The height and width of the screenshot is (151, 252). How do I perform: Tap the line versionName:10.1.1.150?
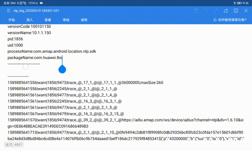pos(29,33)
